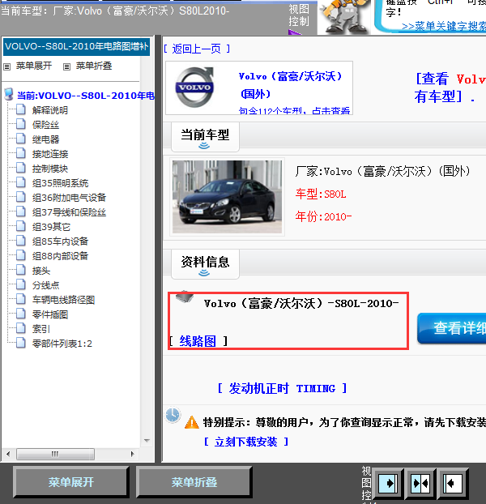Click the black S80L car photo

pyautogui.click(x=227, y=197)
